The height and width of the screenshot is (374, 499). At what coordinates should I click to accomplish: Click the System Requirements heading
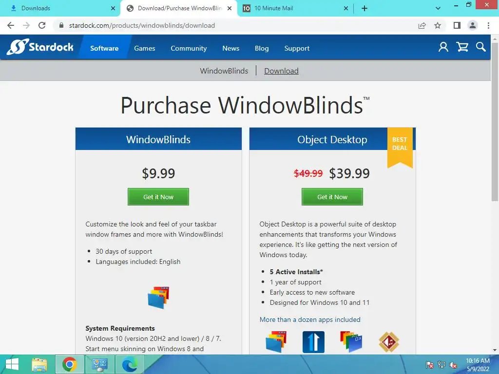120,328
